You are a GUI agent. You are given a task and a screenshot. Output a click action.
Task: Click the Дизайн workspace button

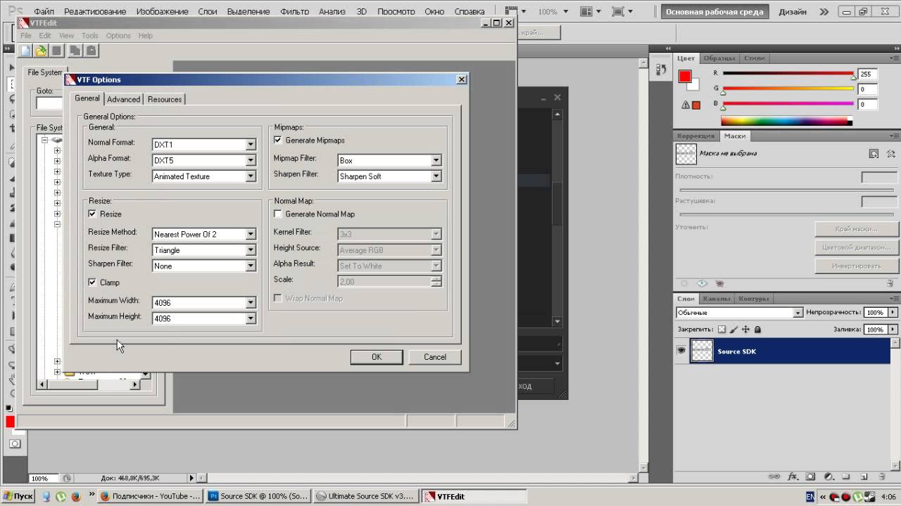point(793,12)
